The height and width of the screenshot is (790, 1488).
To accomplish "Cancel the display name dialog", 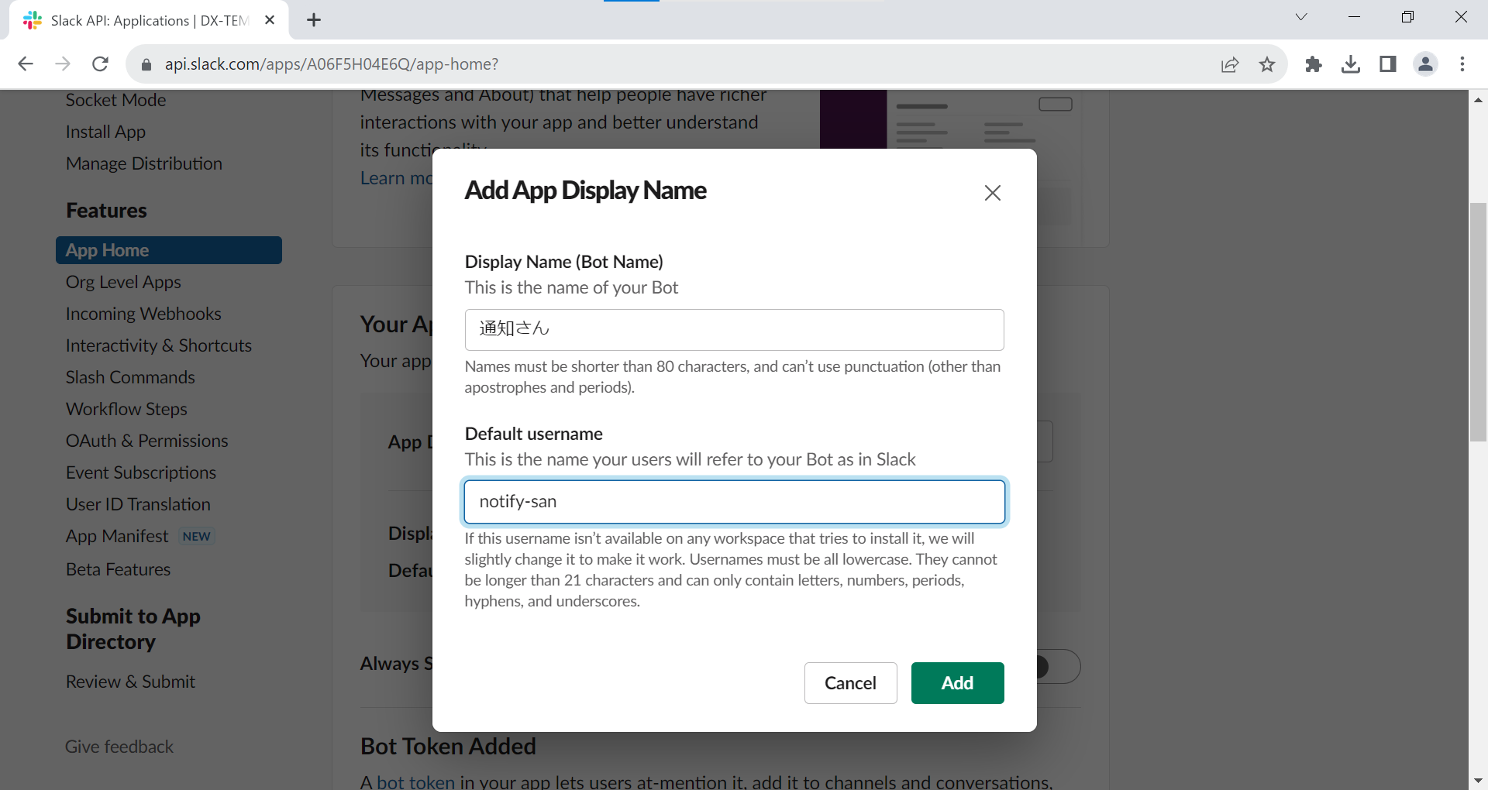I will pos(850,683).
